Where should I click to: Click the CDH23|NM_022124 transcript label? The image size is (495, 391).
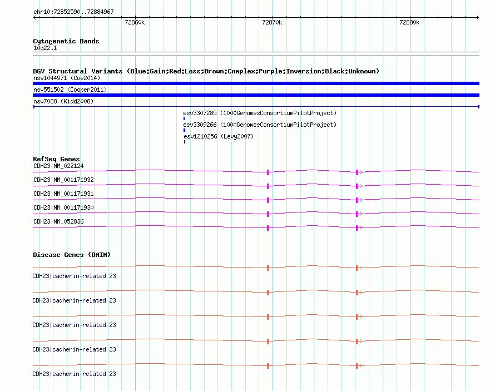58,166
